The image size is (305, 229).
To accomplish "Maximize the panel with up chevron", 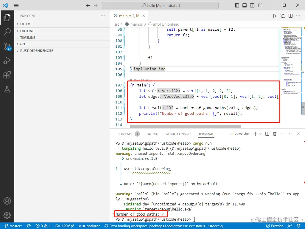I will tap(290, 134).
